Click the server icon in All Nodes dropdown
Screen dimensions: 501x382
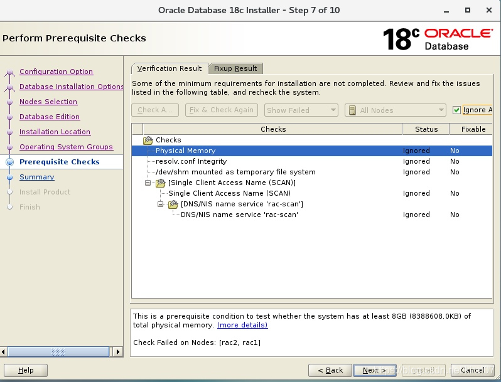[x=352, y=110]
